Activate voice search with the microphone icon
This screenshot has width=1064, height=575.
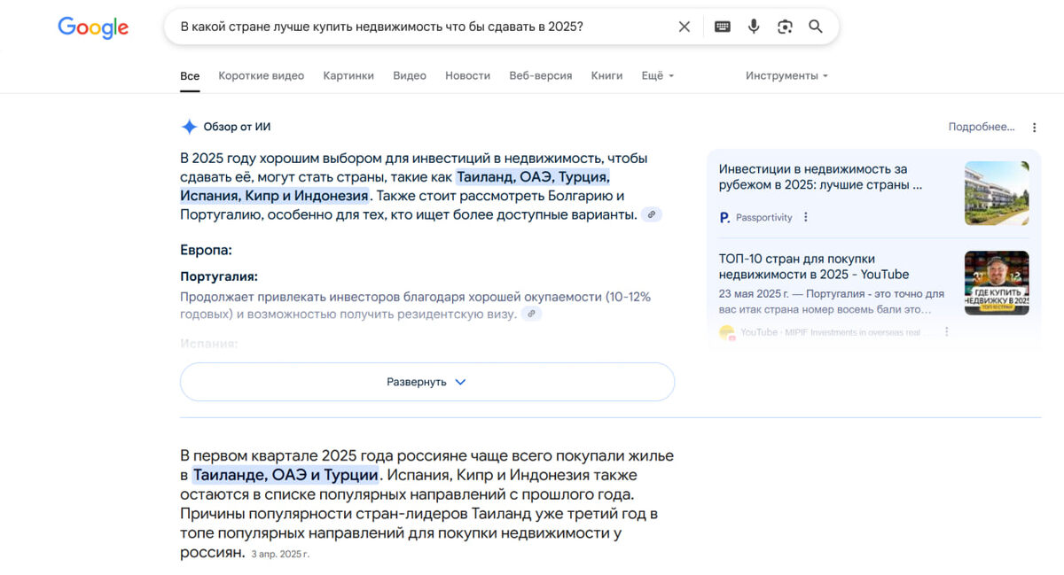[x=754, y=27]
